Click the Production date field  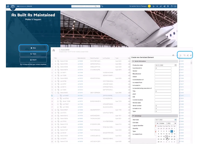click(x=166, y=65)
